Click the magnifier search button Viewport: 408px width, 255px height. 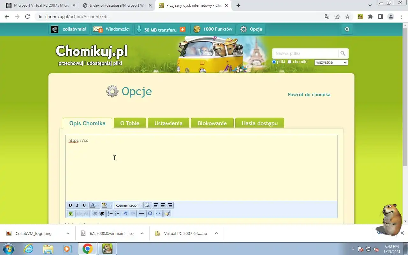[x=343, y=53]
